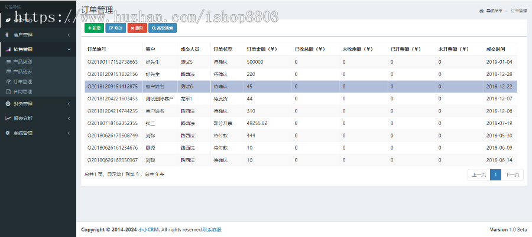Select order O20190117152738663

click(113, 62)
